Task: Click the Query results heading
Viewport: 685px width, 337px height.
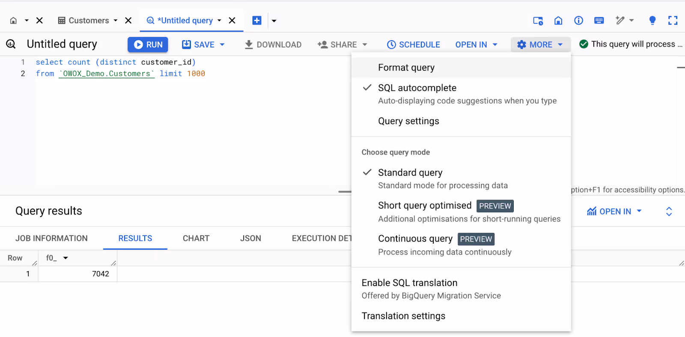Action: (49, 211)
